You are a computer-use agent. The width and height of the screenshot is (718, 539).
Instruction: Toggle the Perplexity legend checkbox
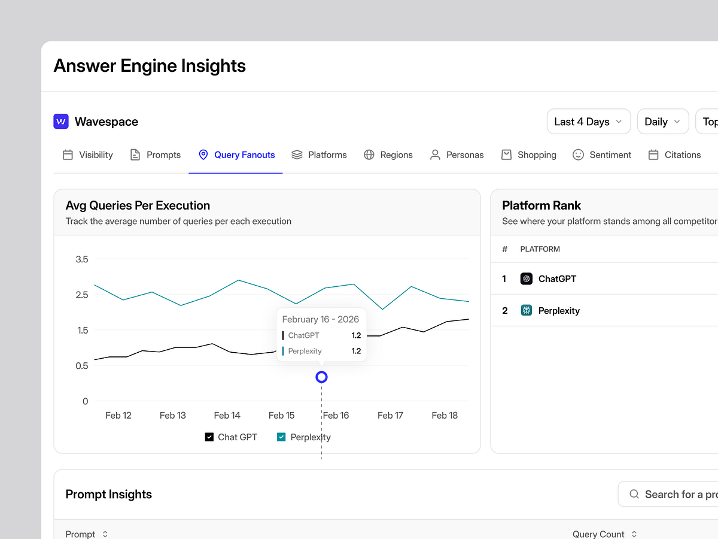pyautogui.click(x=281, y=437)
